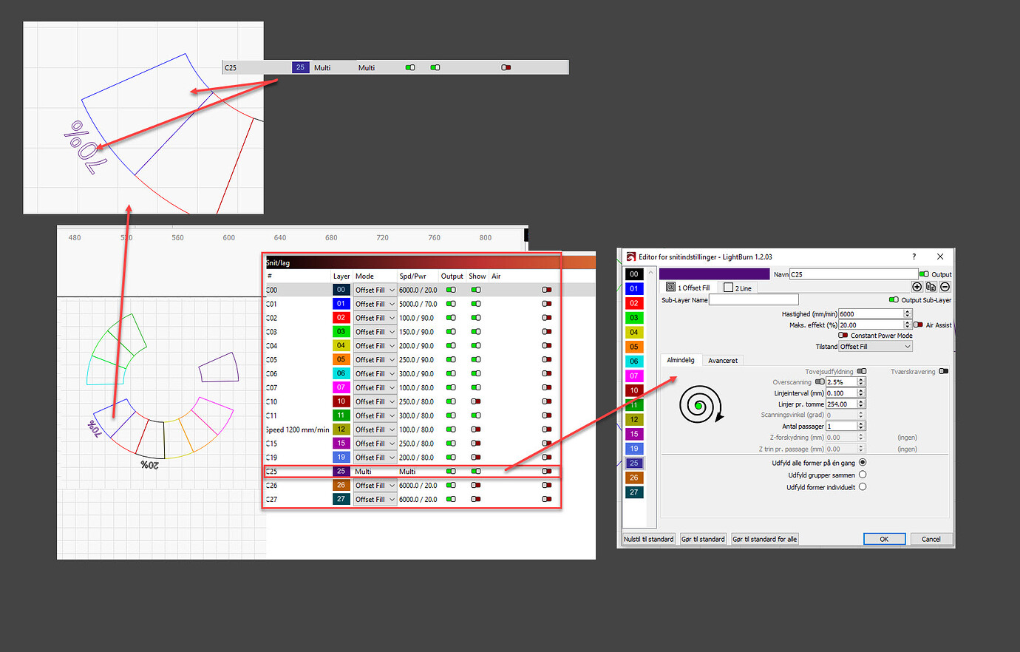Click the LightBurn icon in the dialog title bar
The height and width of the screenshot is (652, 1020).
630,257
